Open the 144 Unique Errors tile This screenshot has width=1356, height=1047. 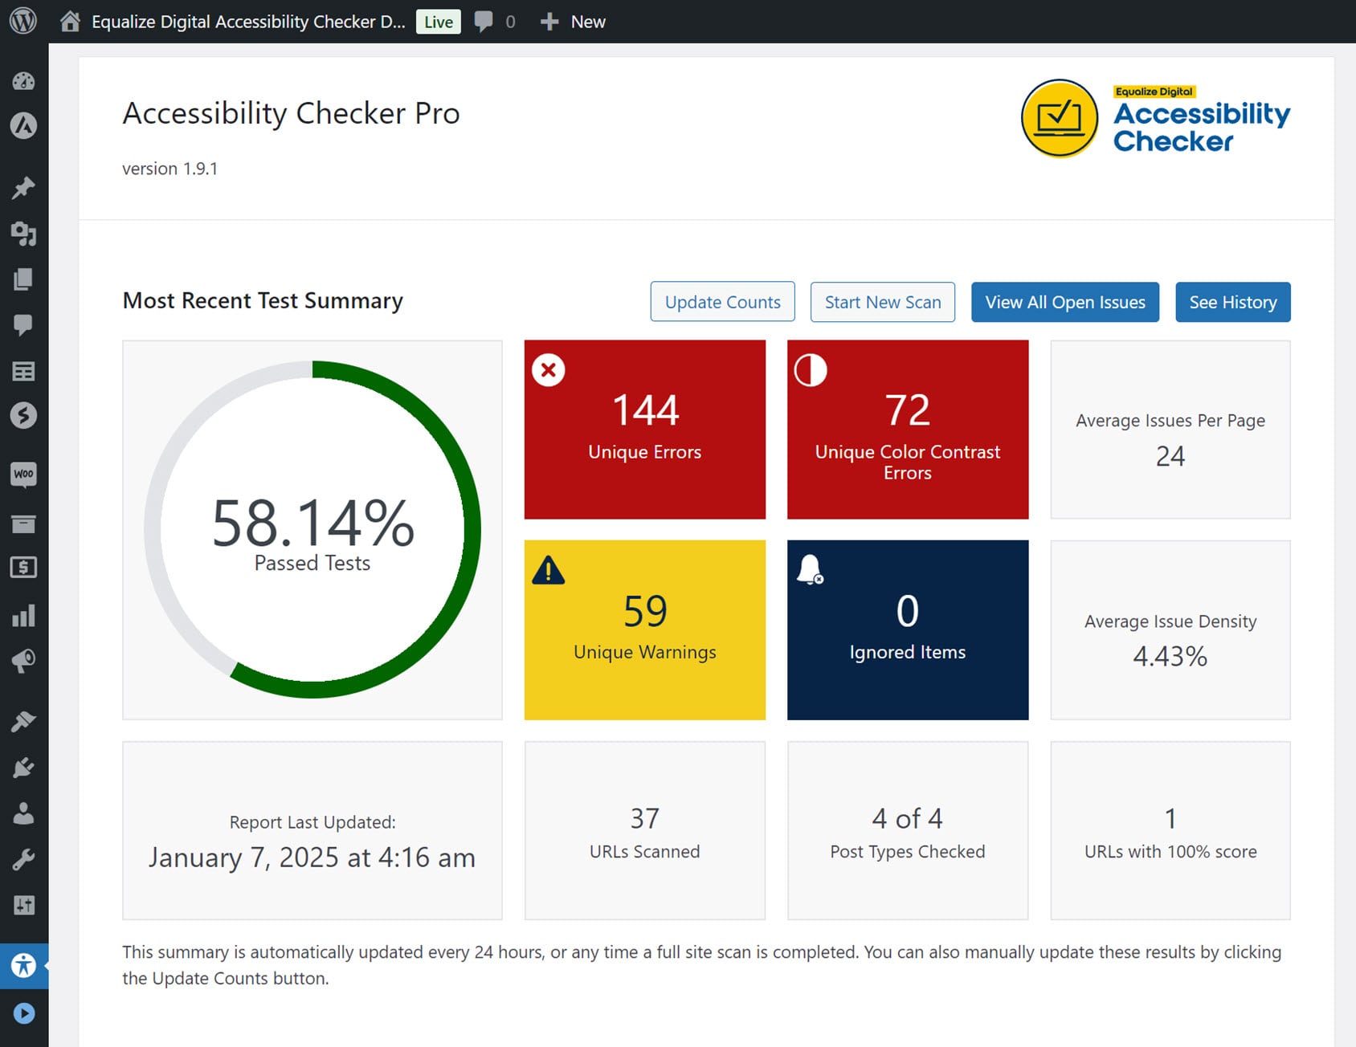[644, 430]
